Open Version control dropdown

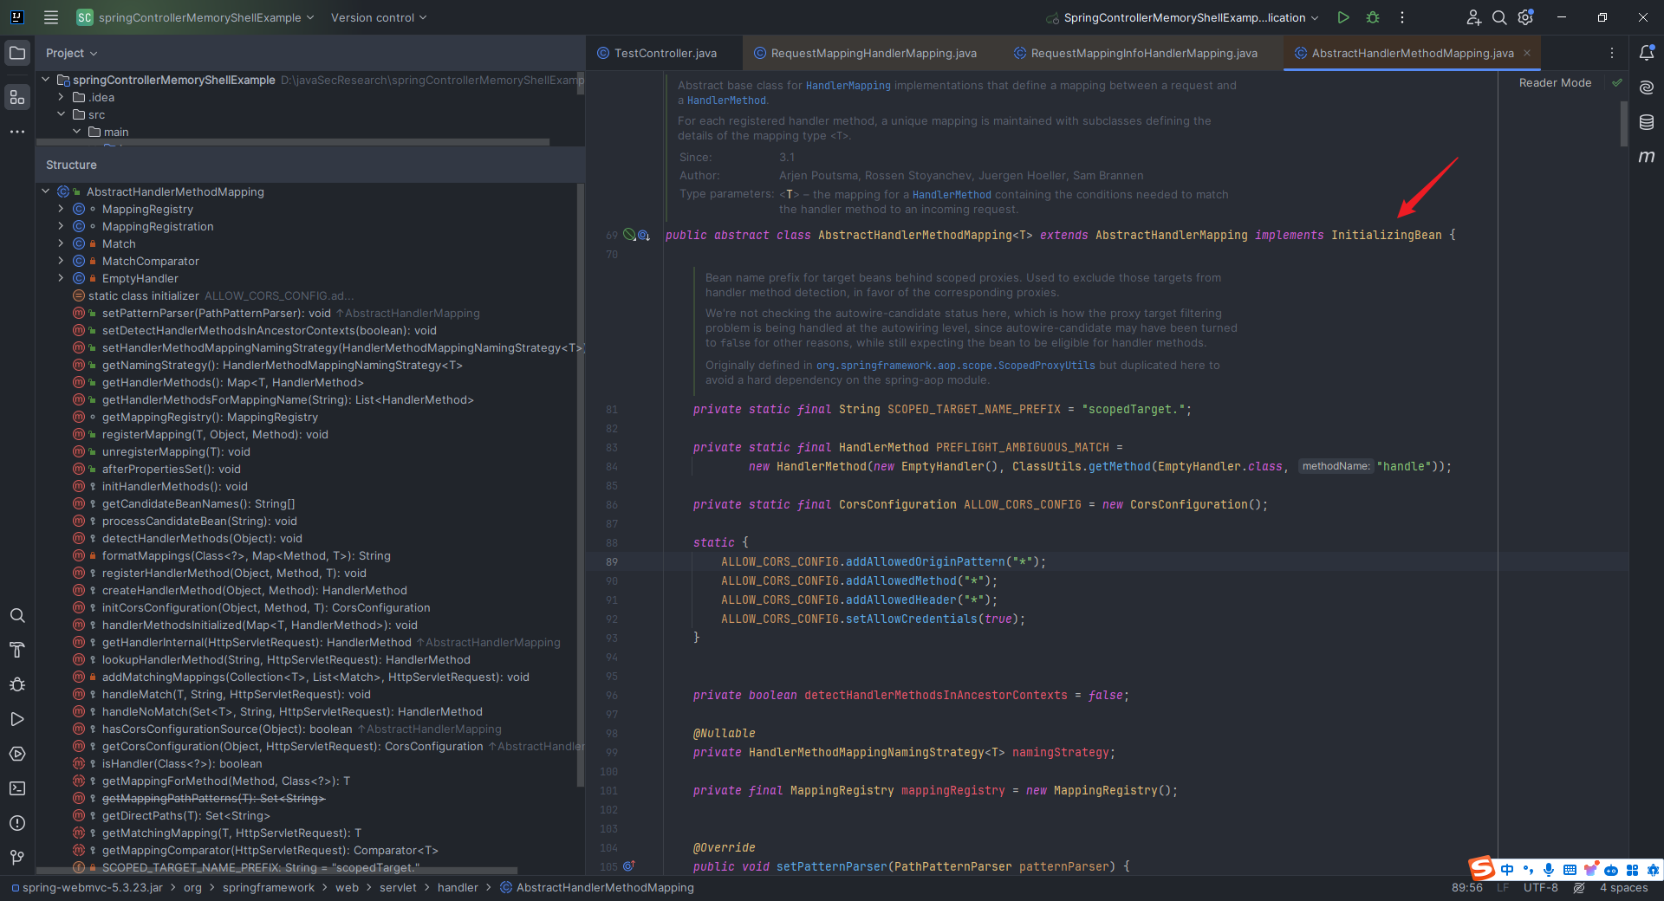pos(379,17)
